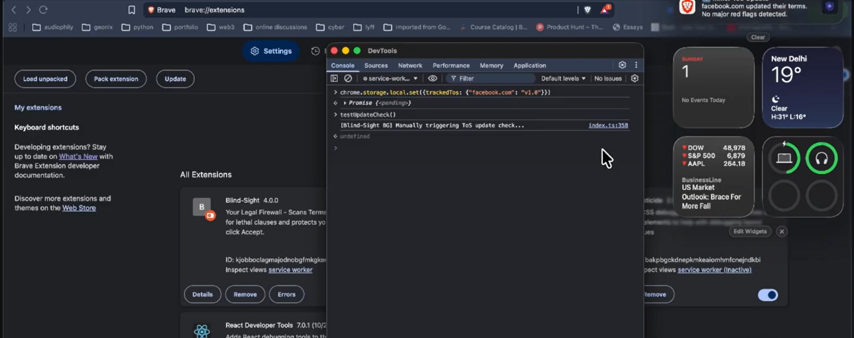854x338 pixels.
Task: Click the console Filter input
Action: 491,78
